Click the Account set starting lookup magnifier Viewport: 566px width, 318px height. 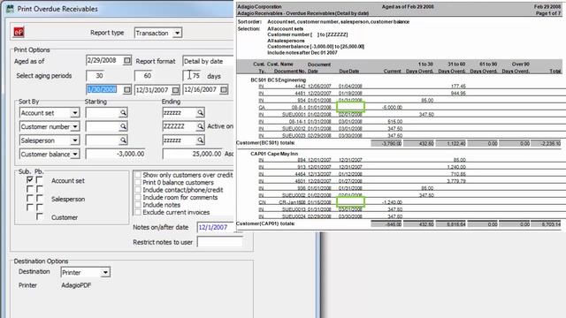[x=123, y=113]
